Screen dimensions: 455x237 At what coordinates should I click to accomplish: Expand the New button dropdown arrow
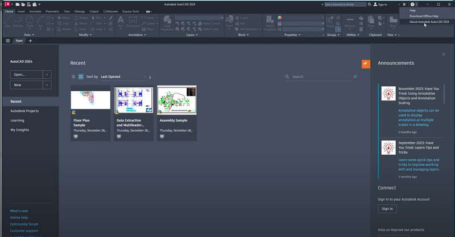pos(47,85)
